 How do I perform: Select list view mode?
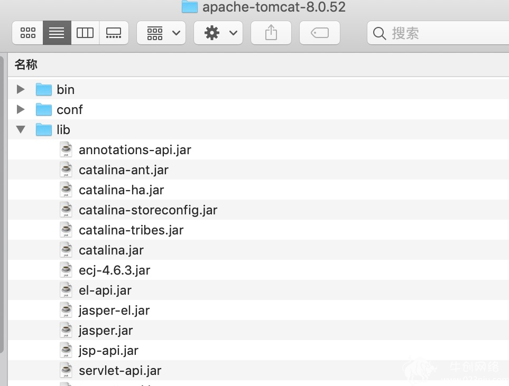click(57, 33)
